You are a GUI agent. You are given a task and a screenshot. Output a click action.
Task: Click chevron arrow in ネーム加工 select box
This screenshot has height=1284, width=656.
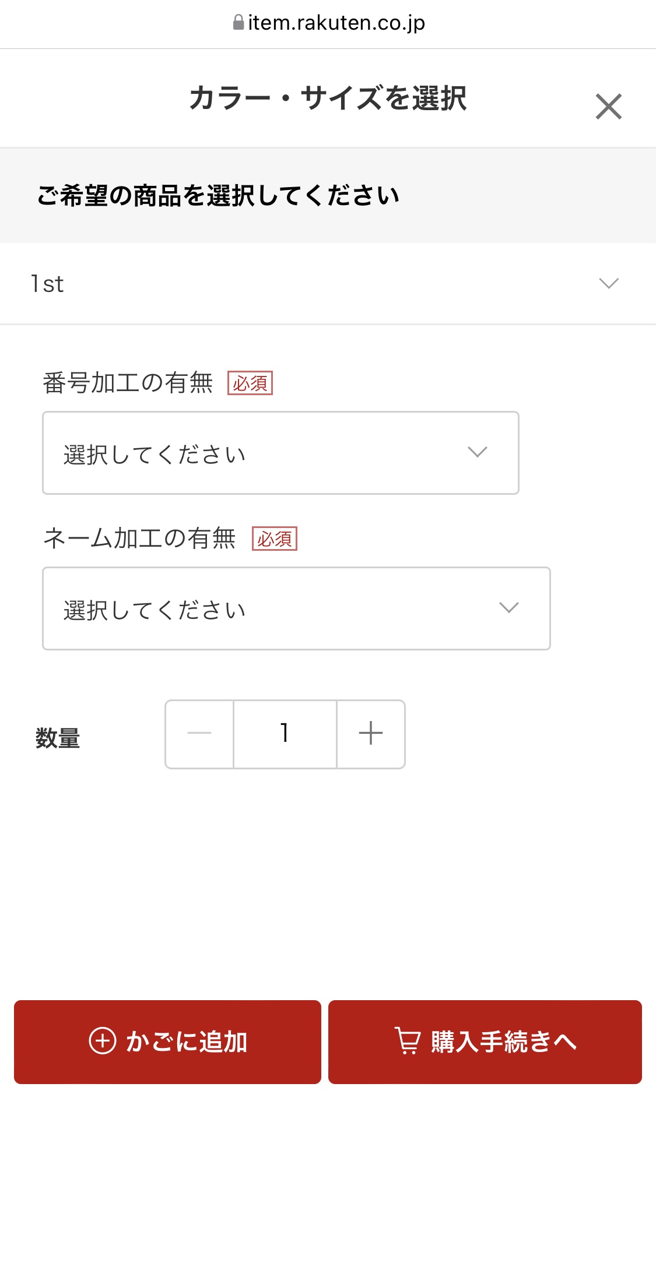[508, 608]
